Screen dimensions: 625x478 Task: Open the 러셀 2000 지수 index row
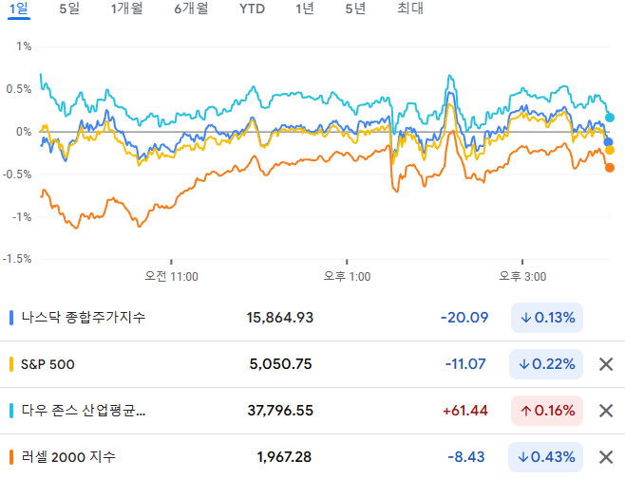coord(312,457)
